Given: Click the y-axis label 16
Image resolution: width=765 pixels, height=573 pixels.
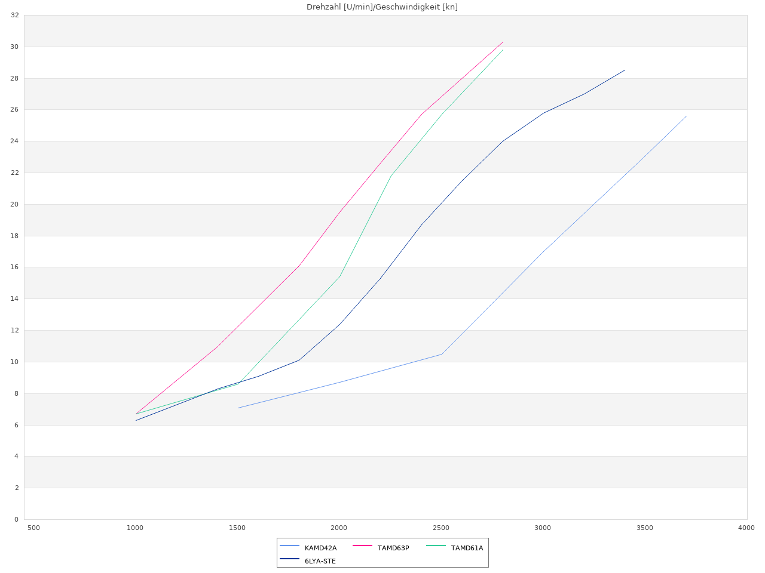Looking at the screenshot, I should [15, 267].
